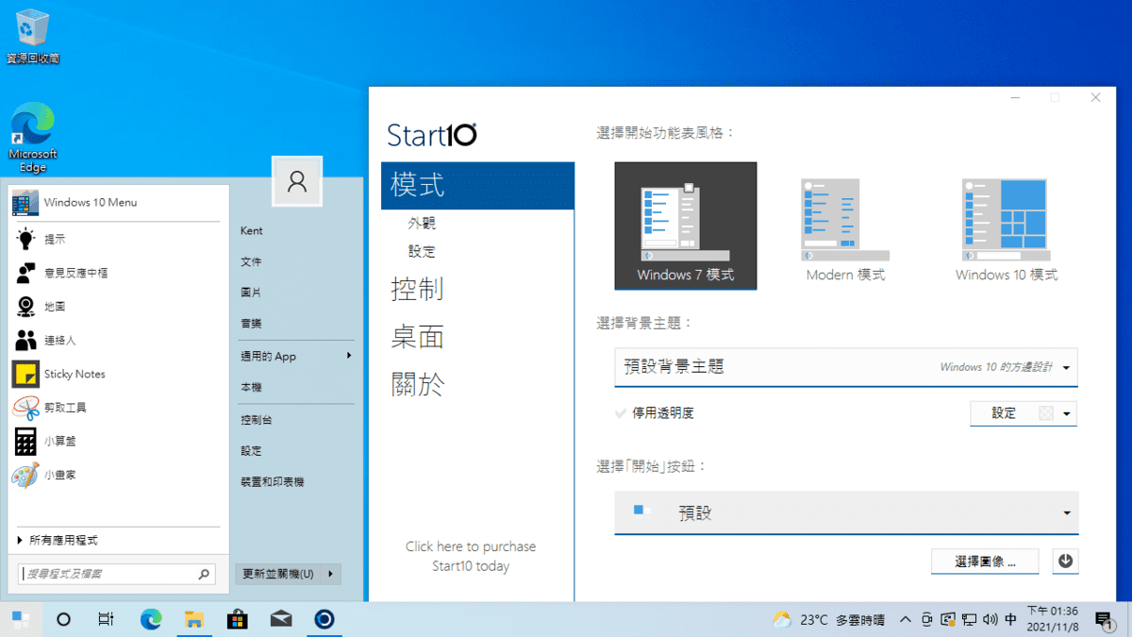Click the user account icon above Kent
The height and width of the screenshot is (637, 1132).
[296, 181]
